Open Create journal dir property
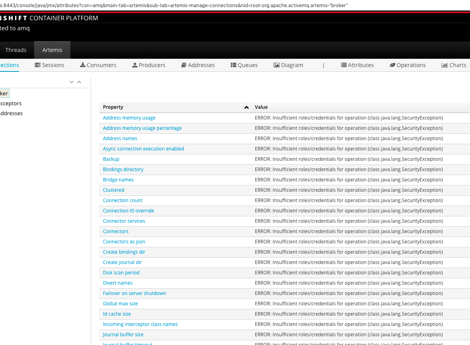The width and height of the screenshot is (470, 345). 122,262
